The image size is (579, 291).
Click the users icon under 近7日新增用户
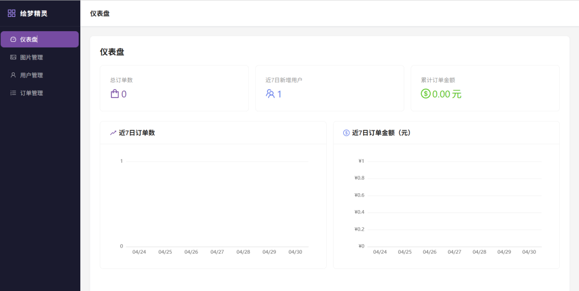click(270, 94)
